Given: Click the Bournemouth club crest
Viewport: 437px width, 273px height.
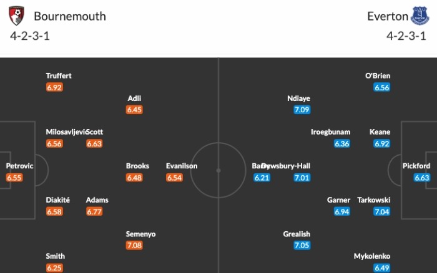Looking at the screenshot, I should 18,16.
